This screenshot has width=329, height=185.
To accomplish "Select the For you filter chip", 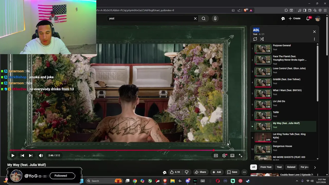I will click(305, 167).
